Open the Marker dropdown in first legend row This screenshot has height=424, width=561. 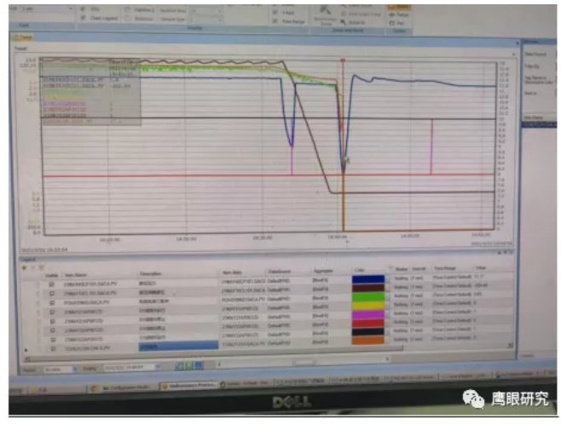click(x=406, y=283)
